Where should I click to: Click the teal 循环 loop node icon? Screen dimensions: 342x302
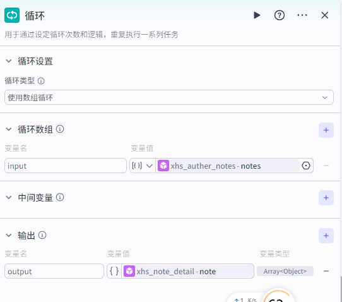[x=12, y=15]
